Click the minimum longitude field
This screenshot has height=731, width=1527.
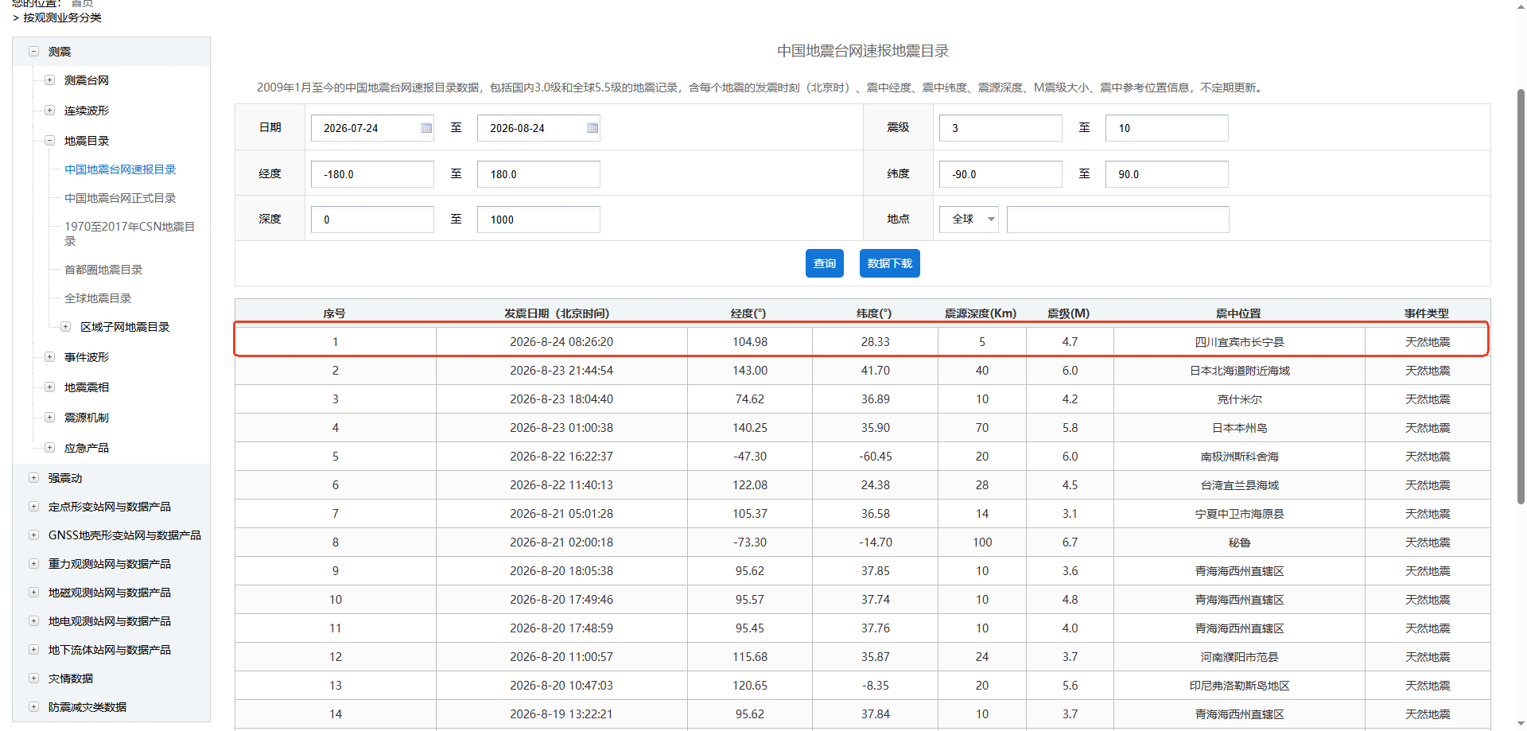[x=372, y=174]
